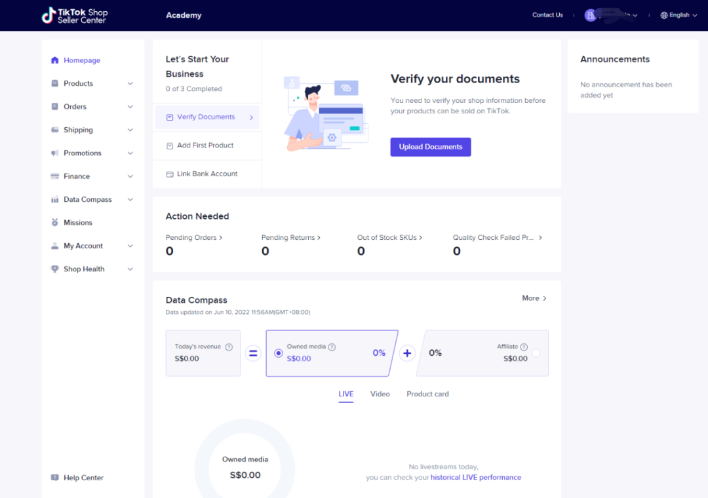Screen dimensions: 708x498
Task: Expand the Finance menu chevron
Action: (130, 176)
